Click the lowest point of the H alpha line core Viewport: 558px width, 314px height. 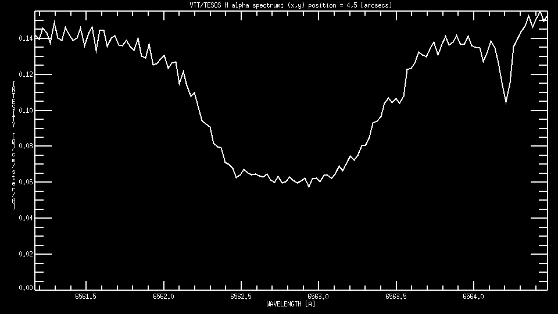click(309, 187)
